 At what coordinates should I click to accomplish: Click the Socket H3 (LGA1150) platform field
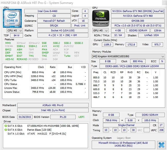pyautogui.click(x=63, y=31)
